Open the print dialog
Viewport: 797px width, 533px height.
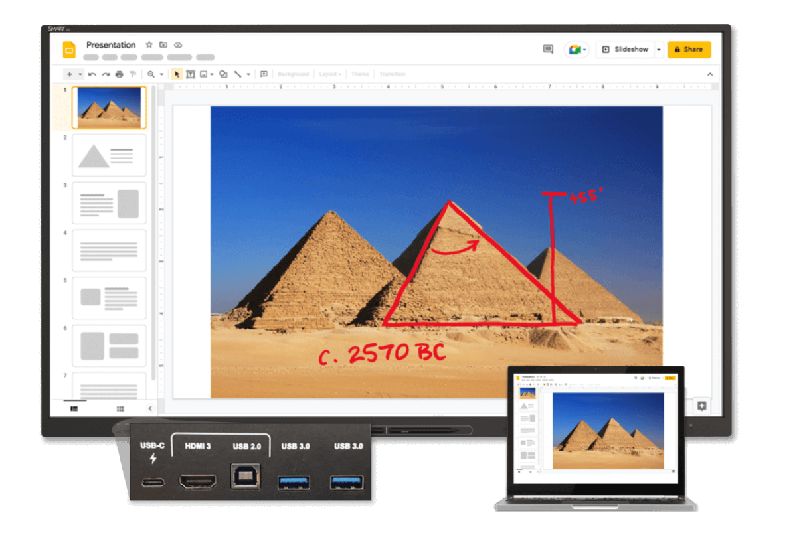pyautogui.click(x=119, y=74)
